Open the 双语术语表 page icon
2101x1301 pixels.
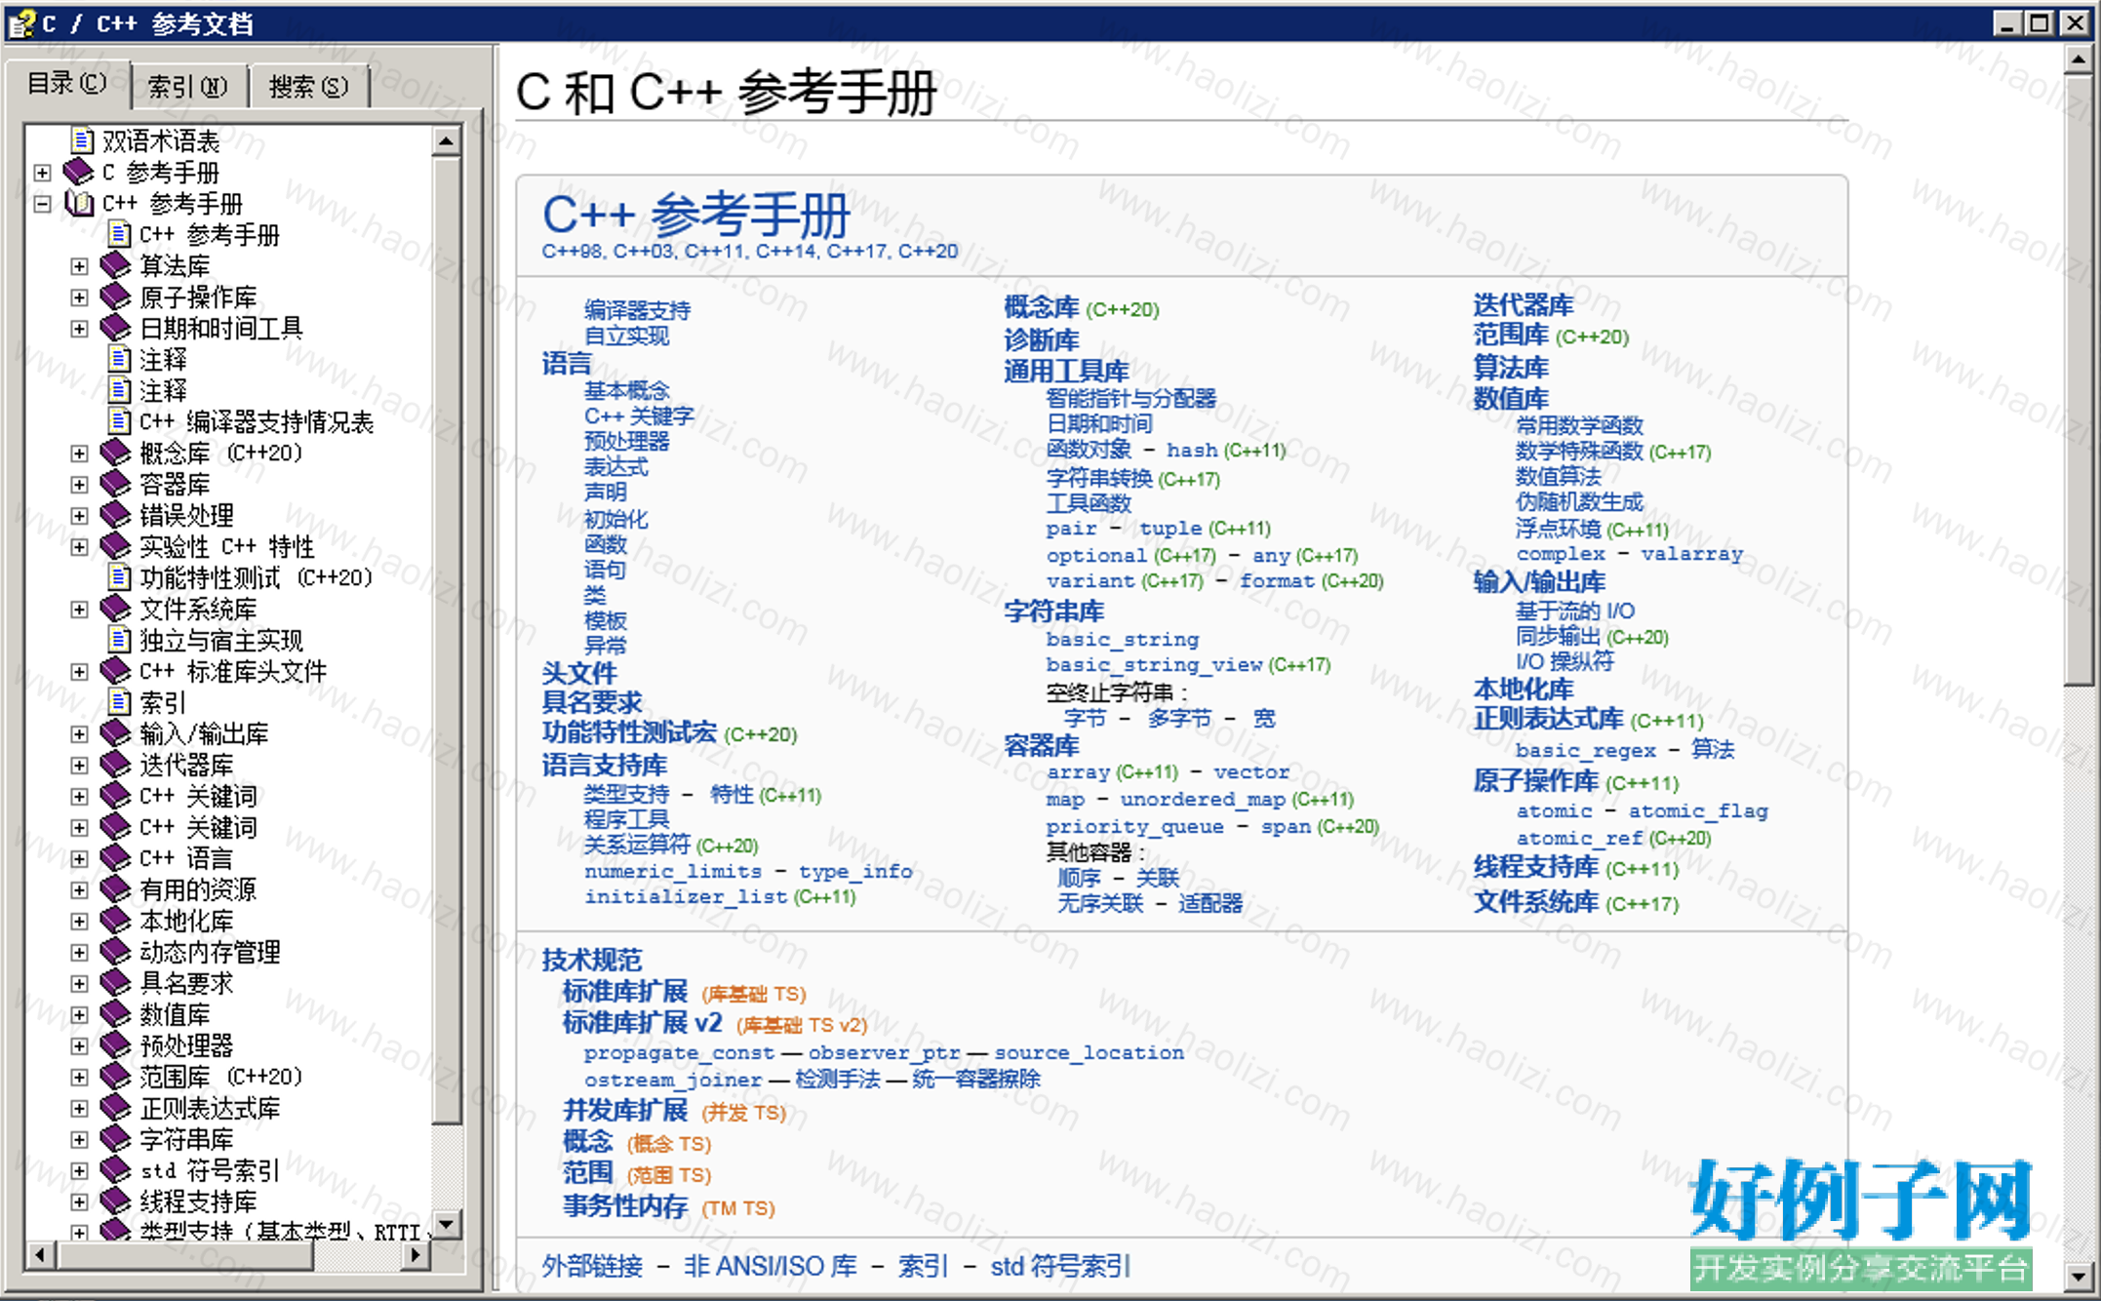[82, 141]
